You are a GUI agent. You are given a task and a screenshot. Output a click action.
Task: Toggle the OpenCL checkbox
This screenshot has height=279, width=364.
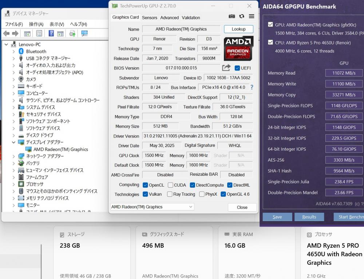pos(145,185)
